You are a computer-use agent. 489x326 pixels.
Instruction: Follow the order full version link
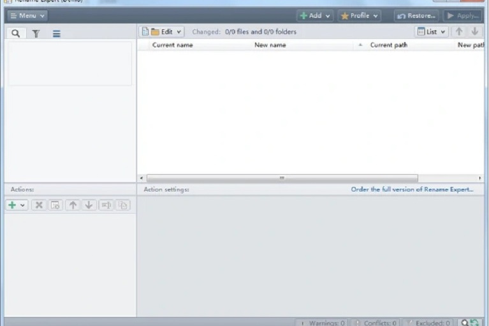[x=412, y=189]
